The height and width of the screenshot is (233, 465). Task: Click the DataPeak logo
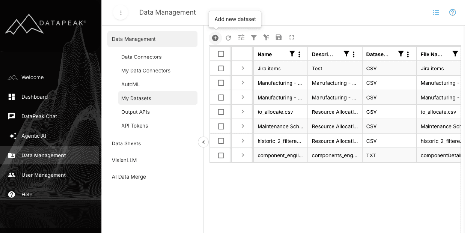(x=46, y=24)
